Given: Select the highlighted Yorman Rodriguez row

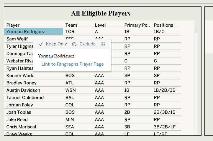Looking at the screenshot, I should pos(26,32).
